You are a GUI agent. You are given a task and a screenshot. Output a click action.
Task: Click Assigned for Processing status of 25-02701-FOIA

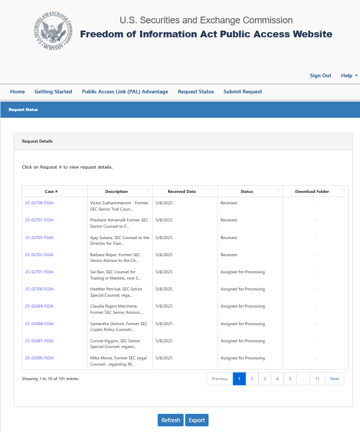[243, 272]
